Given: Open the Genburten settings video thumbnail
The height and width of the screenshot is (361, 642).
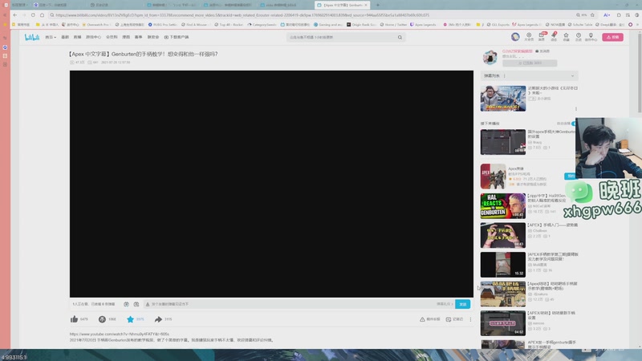Looking at the screenshot, I should click(503, 142).
